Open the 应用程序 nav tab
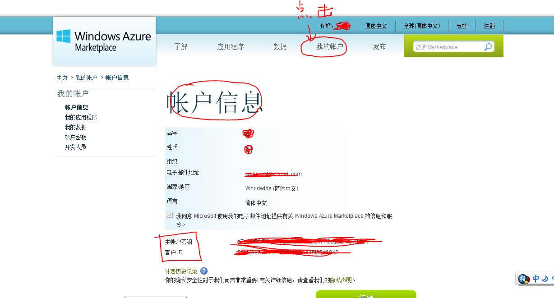The width and height of the screenshot is (554, 298). (231, 46)
